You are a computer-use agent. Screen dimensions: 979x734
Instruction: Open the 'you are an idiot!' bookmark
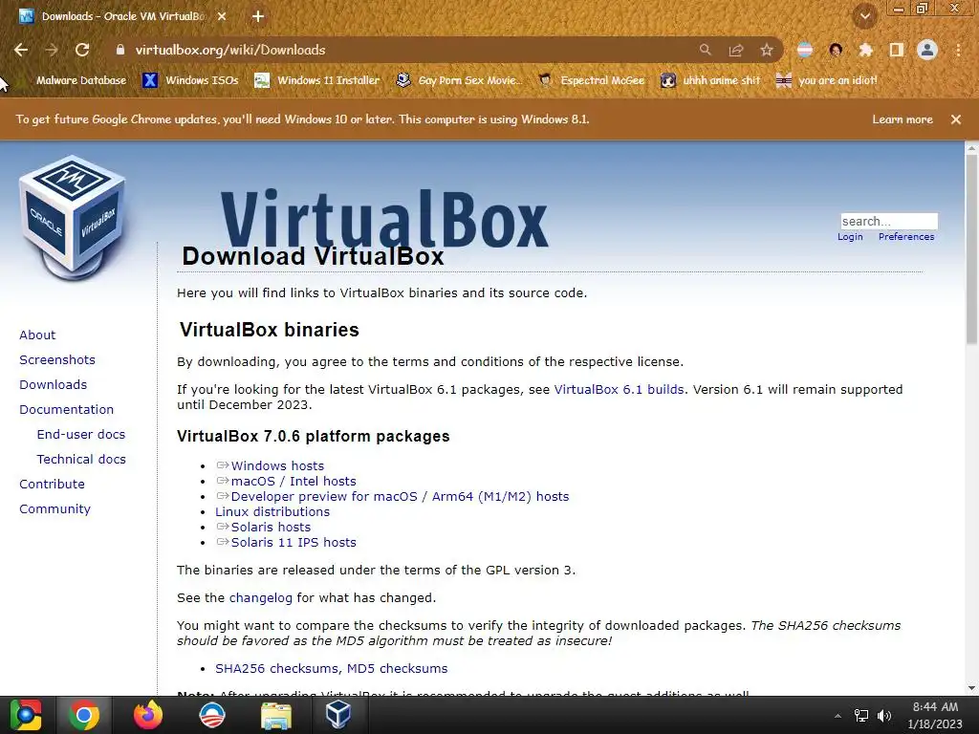pos(826,80)
